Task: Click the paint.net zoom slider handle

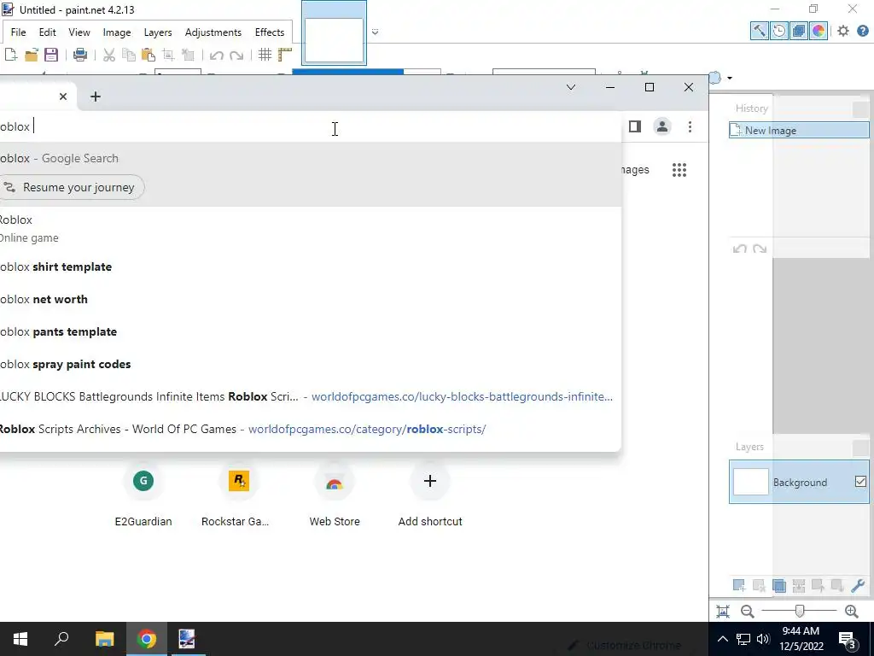Action: tap(800, 611)
